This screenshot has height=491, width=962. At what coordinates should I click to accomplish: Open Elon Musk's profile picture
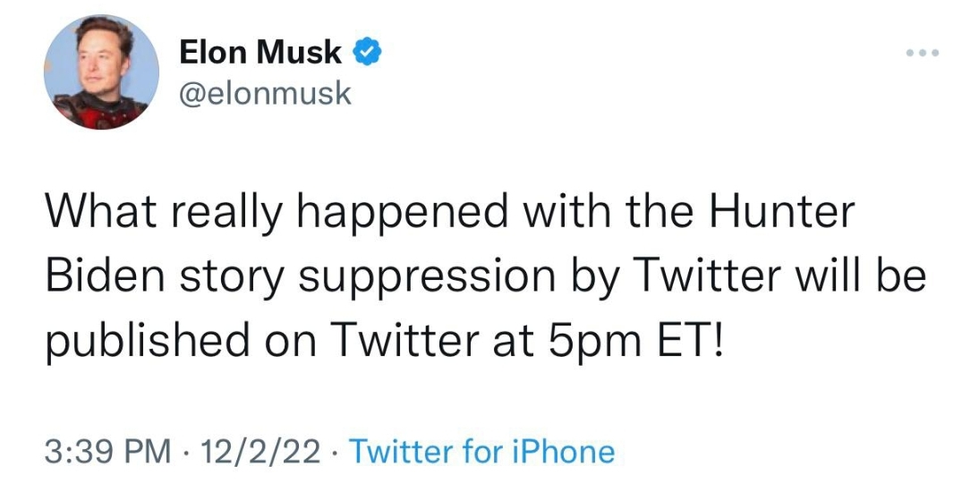100,72
